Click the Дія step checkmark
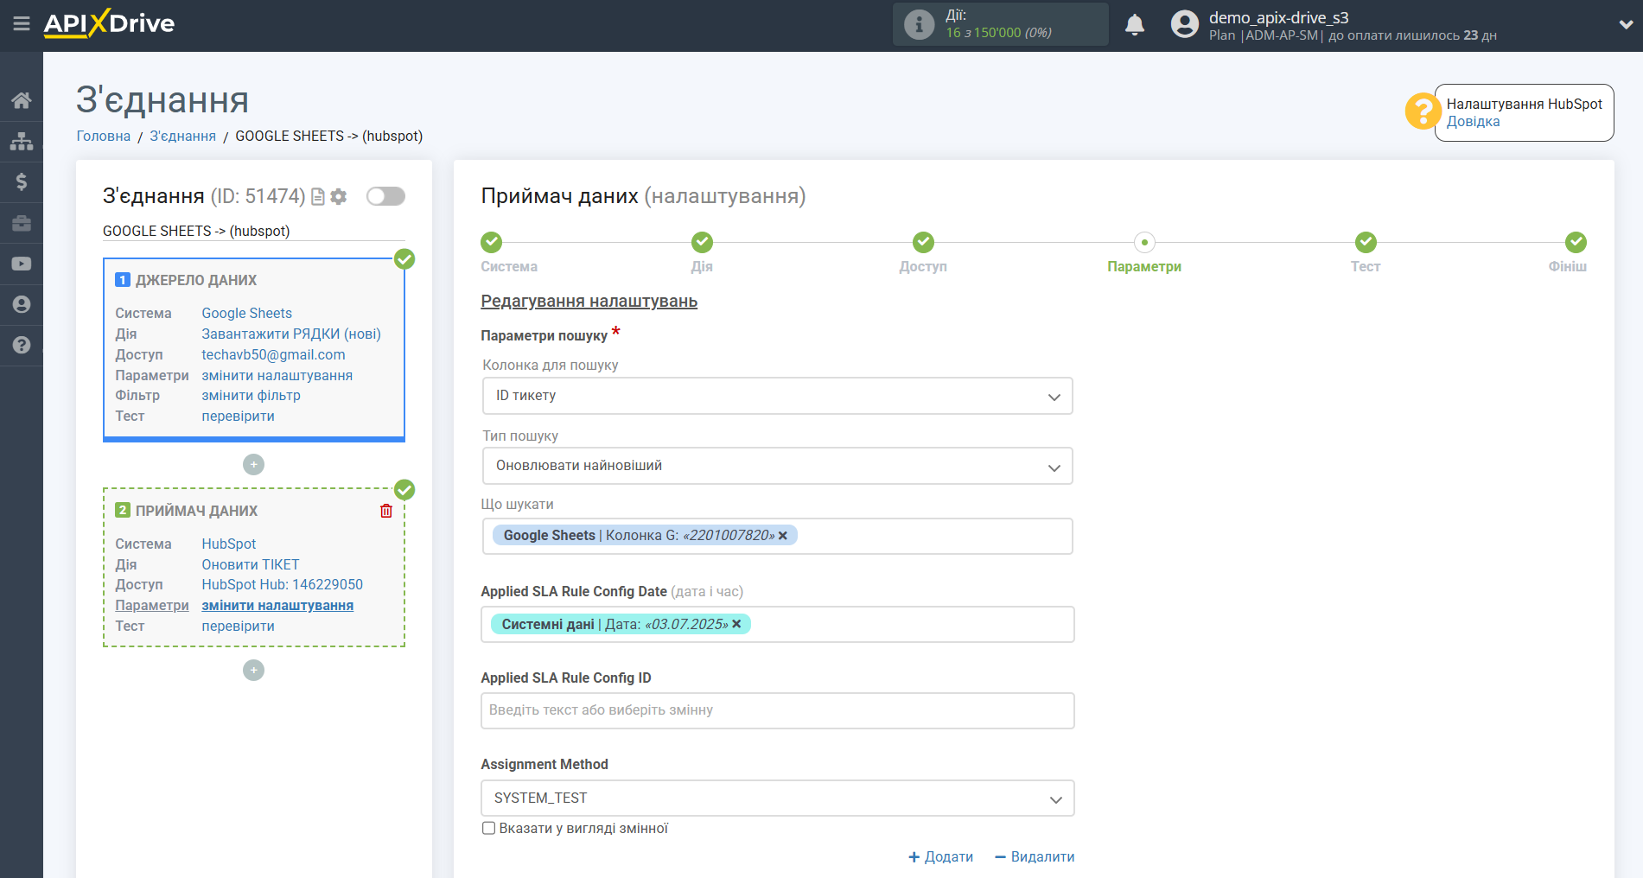The width and height of the screenshot is (1643, 878). coord(702,242)
